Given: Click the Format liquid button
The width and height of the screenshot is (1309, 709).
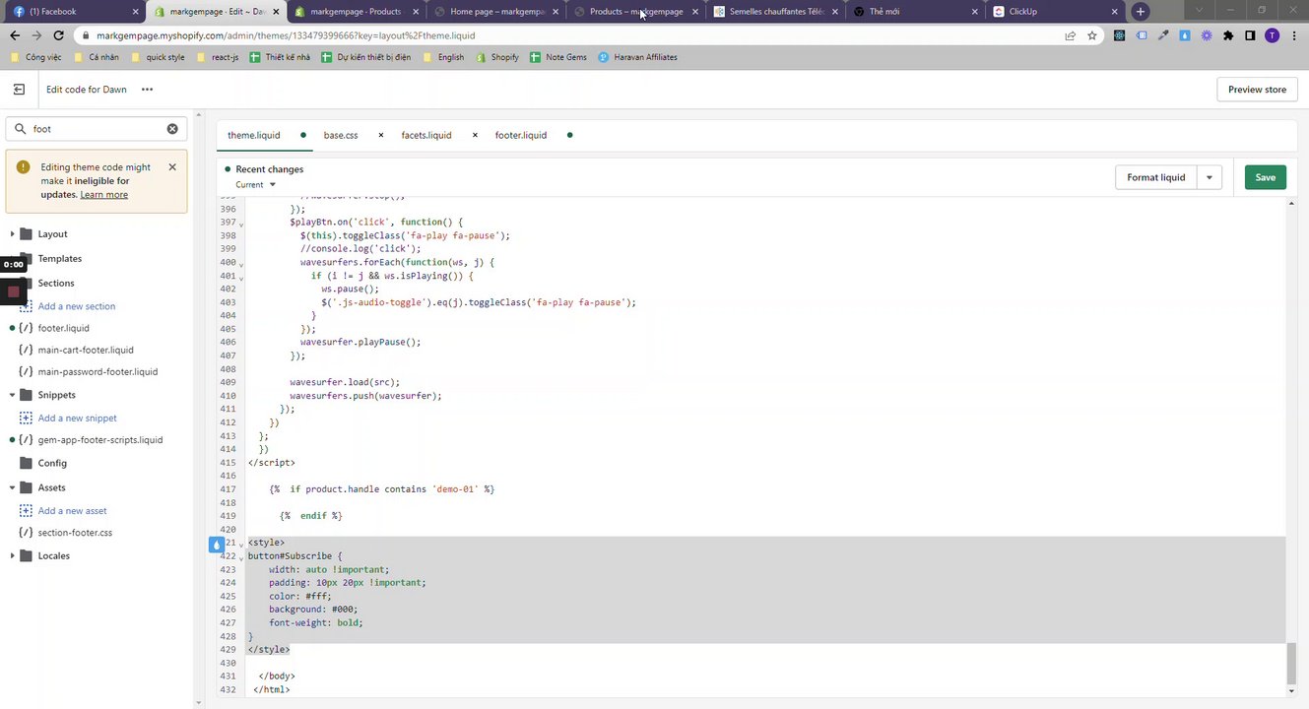Looking at the screenshot, I should coord(1155,177).
